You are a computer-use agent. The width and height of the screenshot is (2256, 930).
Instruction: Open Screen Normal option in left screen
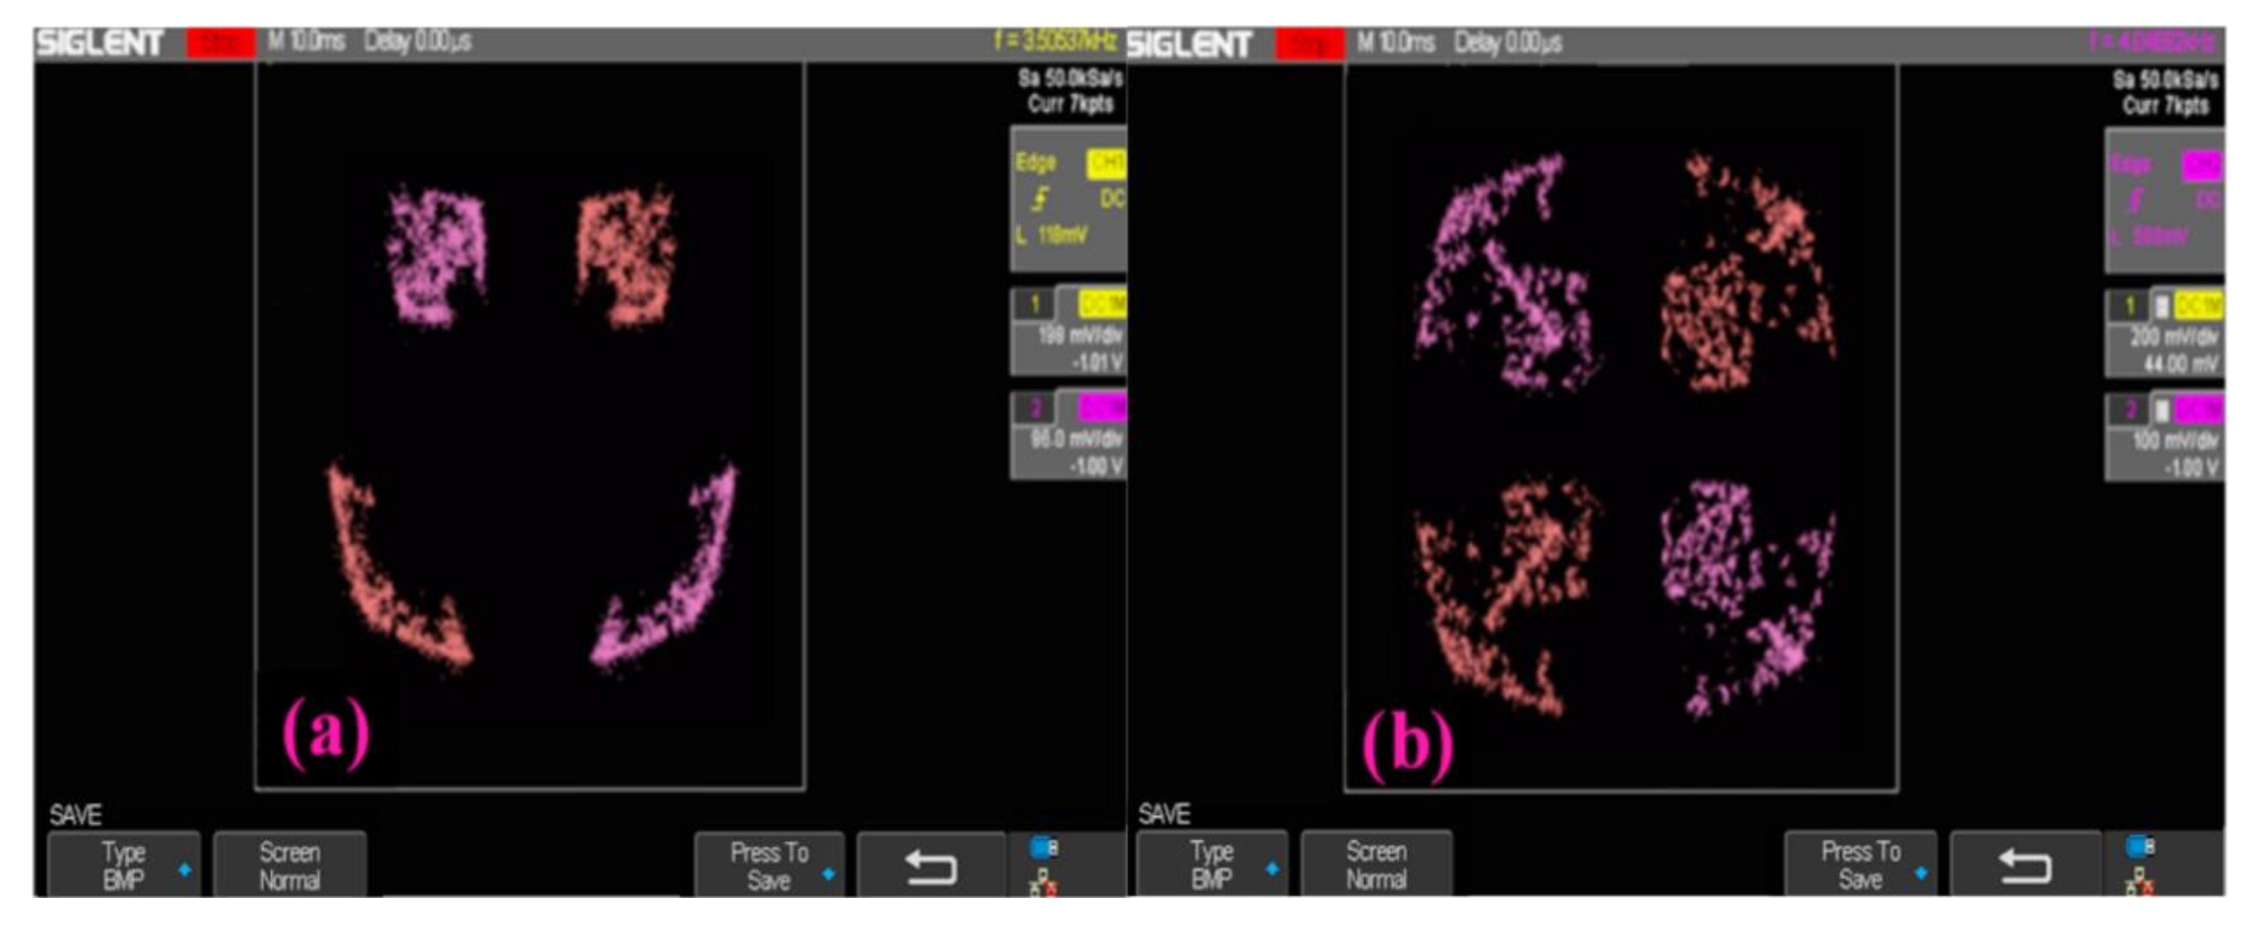(x=289, y=865)
